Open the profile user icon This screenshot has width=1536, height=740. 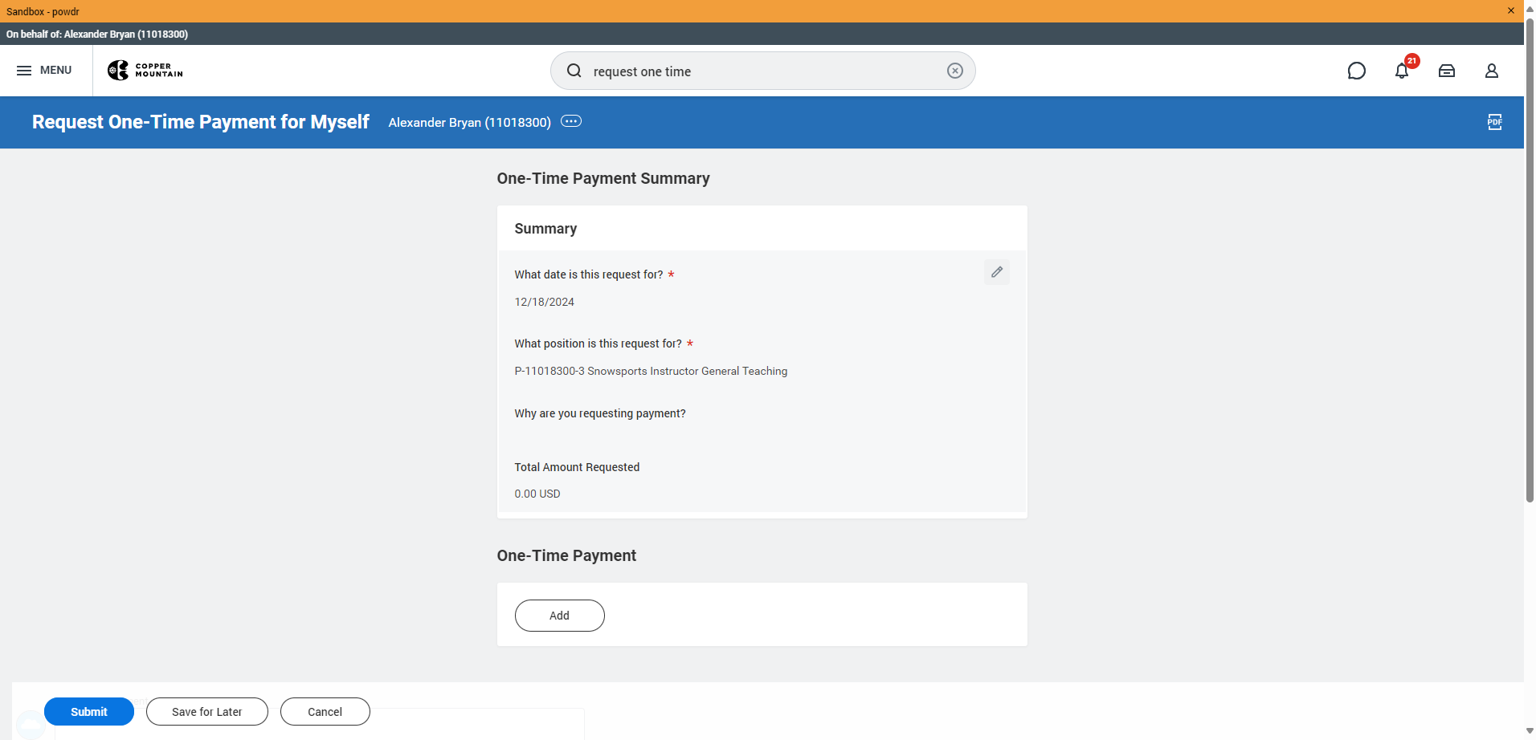(1492, 71)
